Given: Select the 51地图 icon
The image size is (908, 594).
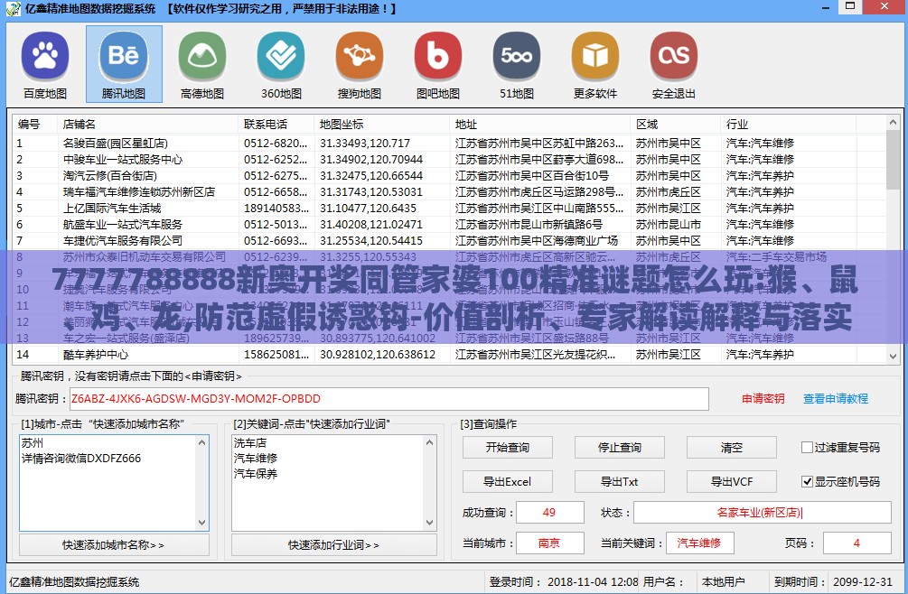Looking at the screenshot, I should [517, 64].
